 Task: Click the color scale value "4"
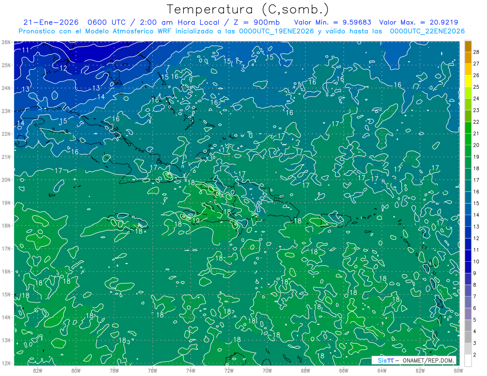475,331
